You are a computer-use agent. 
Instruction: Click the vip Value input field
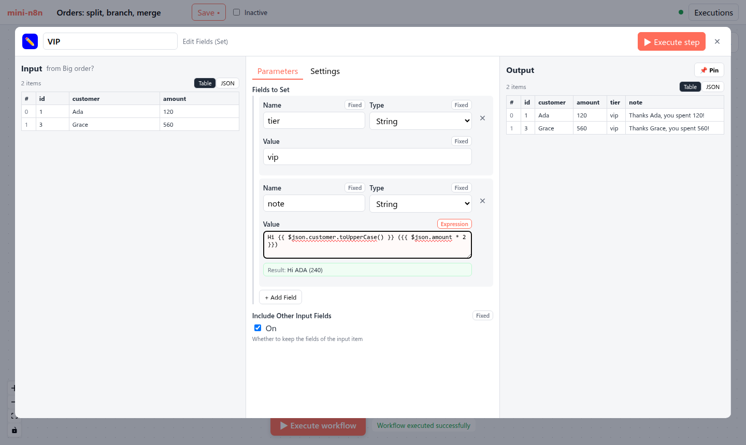(x=367, y=157)
